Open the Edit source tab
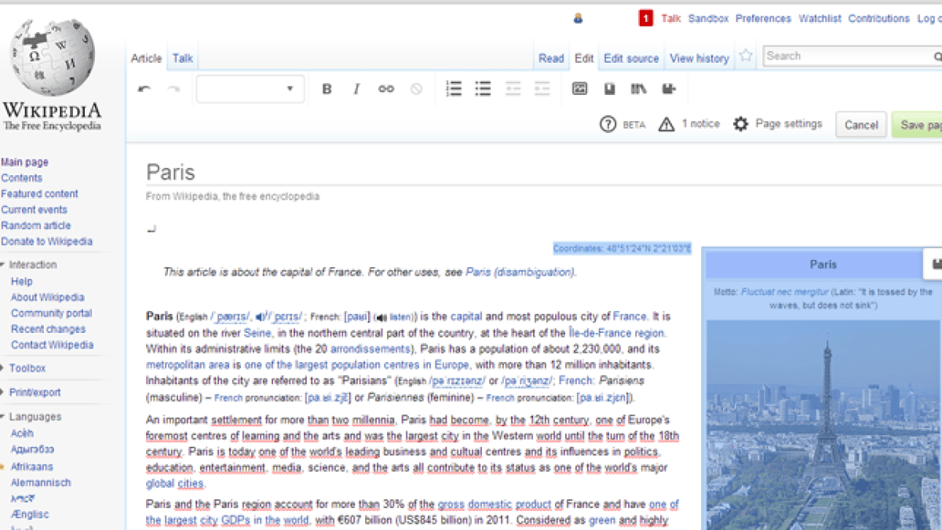This screenshot has height=530, width=942. [631, 58]
